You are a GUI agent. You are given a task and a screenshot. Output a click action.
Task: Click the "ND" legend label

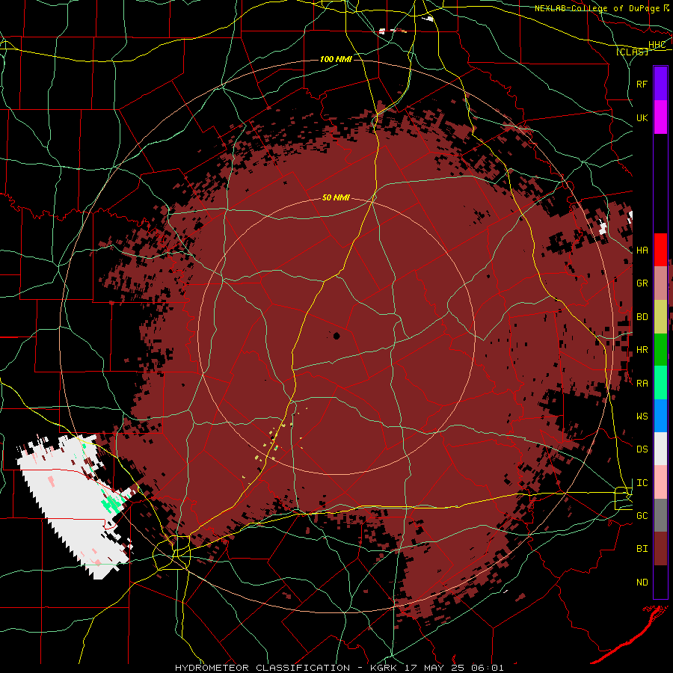[x=642, y=583]
